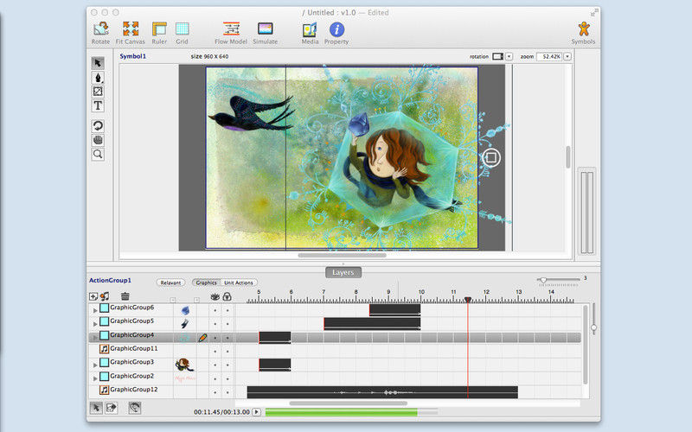This screenshot has width=692, height=432.
Task: Click the eye visibility column header
Action: coord(215,296)
